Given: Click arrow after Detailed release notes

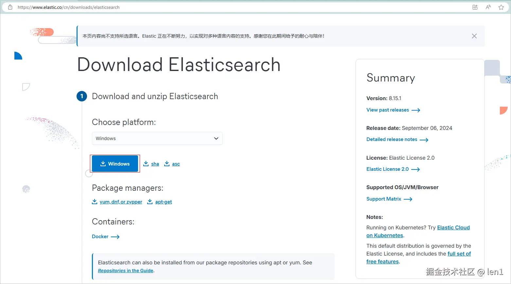Looking at the screenshot, I should 424,140.
